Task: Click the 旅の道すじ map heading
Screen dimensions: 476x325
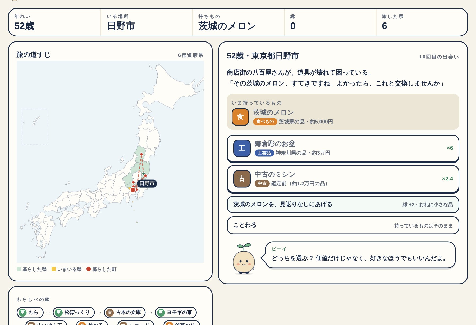Action: (x=33, y=55)
